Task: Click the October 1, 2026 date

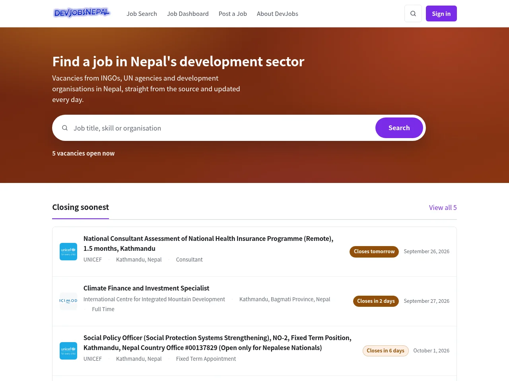Action: click(431, 351)
